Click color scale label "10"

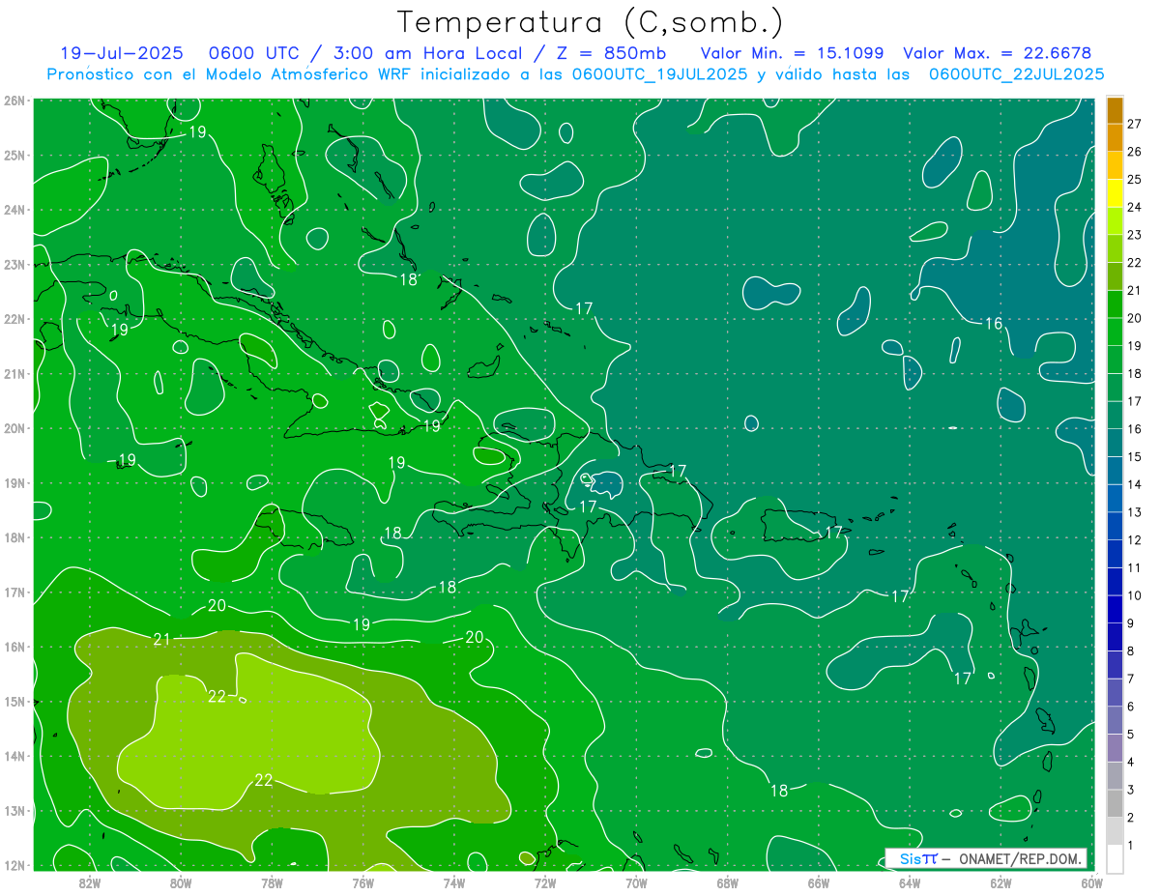[x=1134, y=595]
